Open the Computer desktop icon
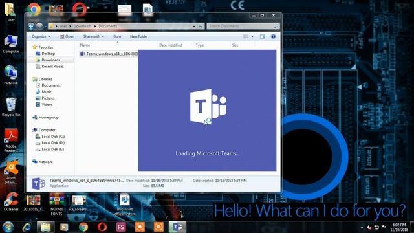This screenshot has height=233, width=414. [x=11, y=45]
